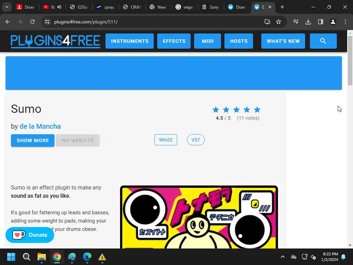Click the Plugins4Free logo
Image resolution: width=353 pixels, height=265 pixels.
pyautogui.click(x=56, y=41)
